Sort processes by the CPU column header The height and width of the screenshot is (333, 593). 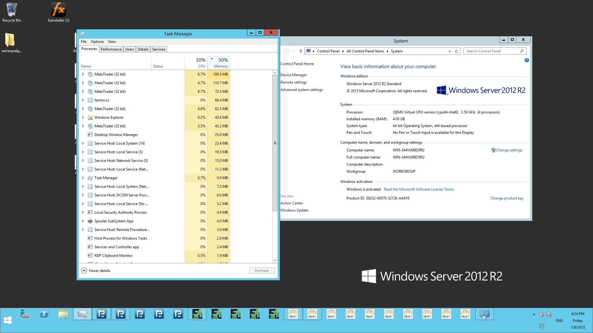[196, 63]
